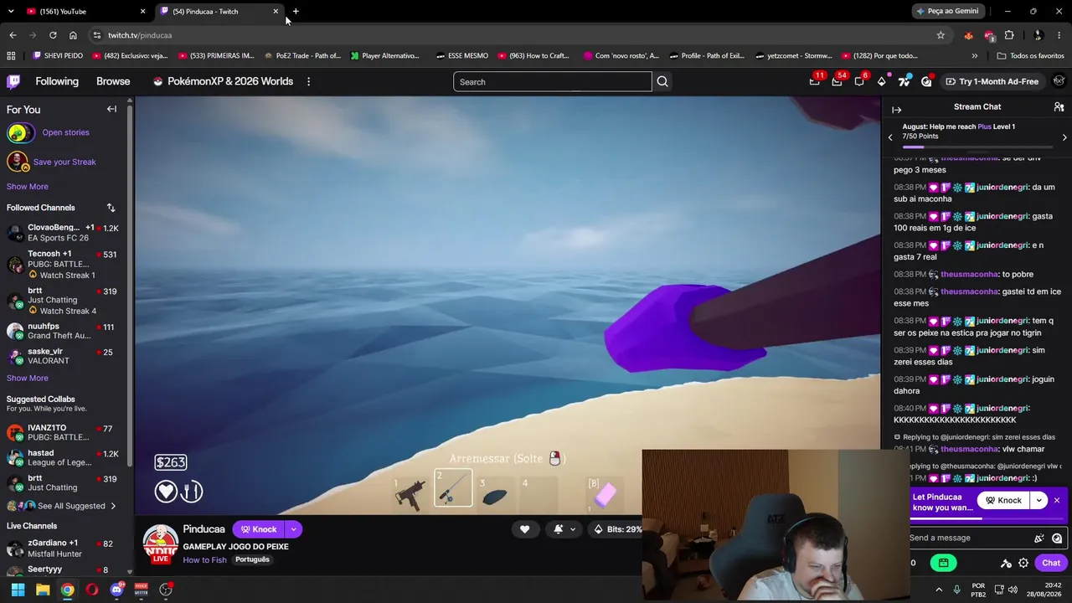Click in the Twitch search field
This screenshot has width=1072, height=603.
553,82
